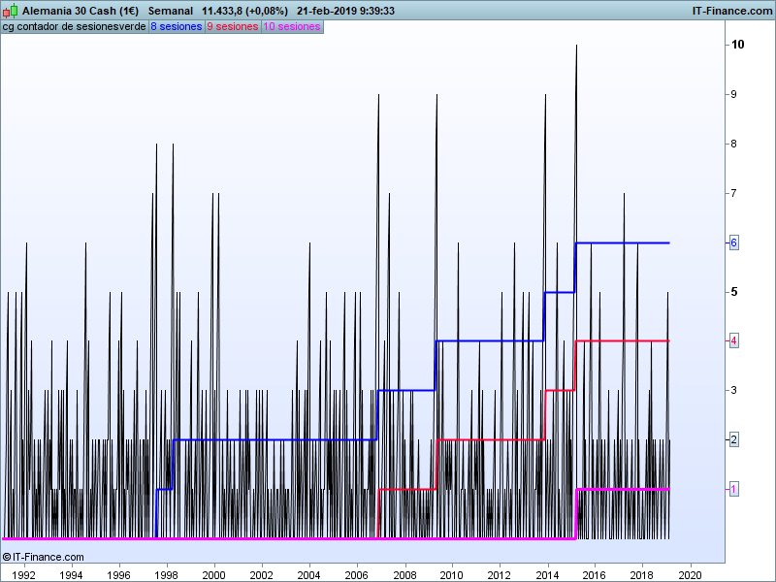Click the 2008 year on the time axis
776x582 pixels.
click(404, 574)
